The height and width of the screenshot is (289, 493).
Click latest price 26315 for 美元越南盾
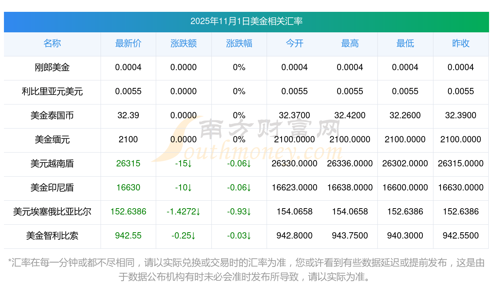(x=128, y=164)
